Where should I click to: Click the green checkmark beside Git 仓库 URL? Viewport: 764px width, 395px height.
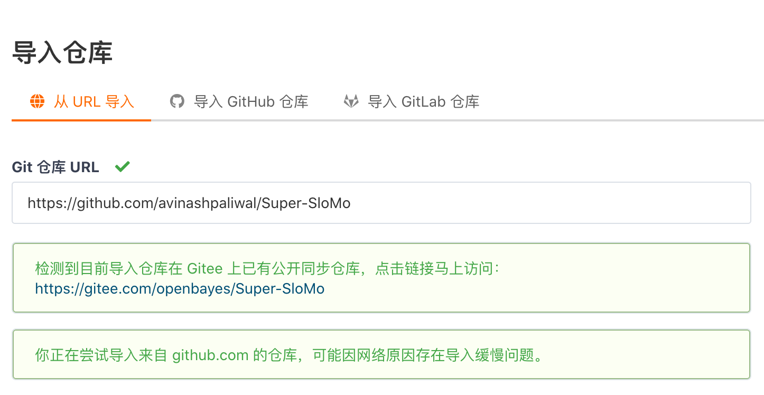tap(122, 167)
